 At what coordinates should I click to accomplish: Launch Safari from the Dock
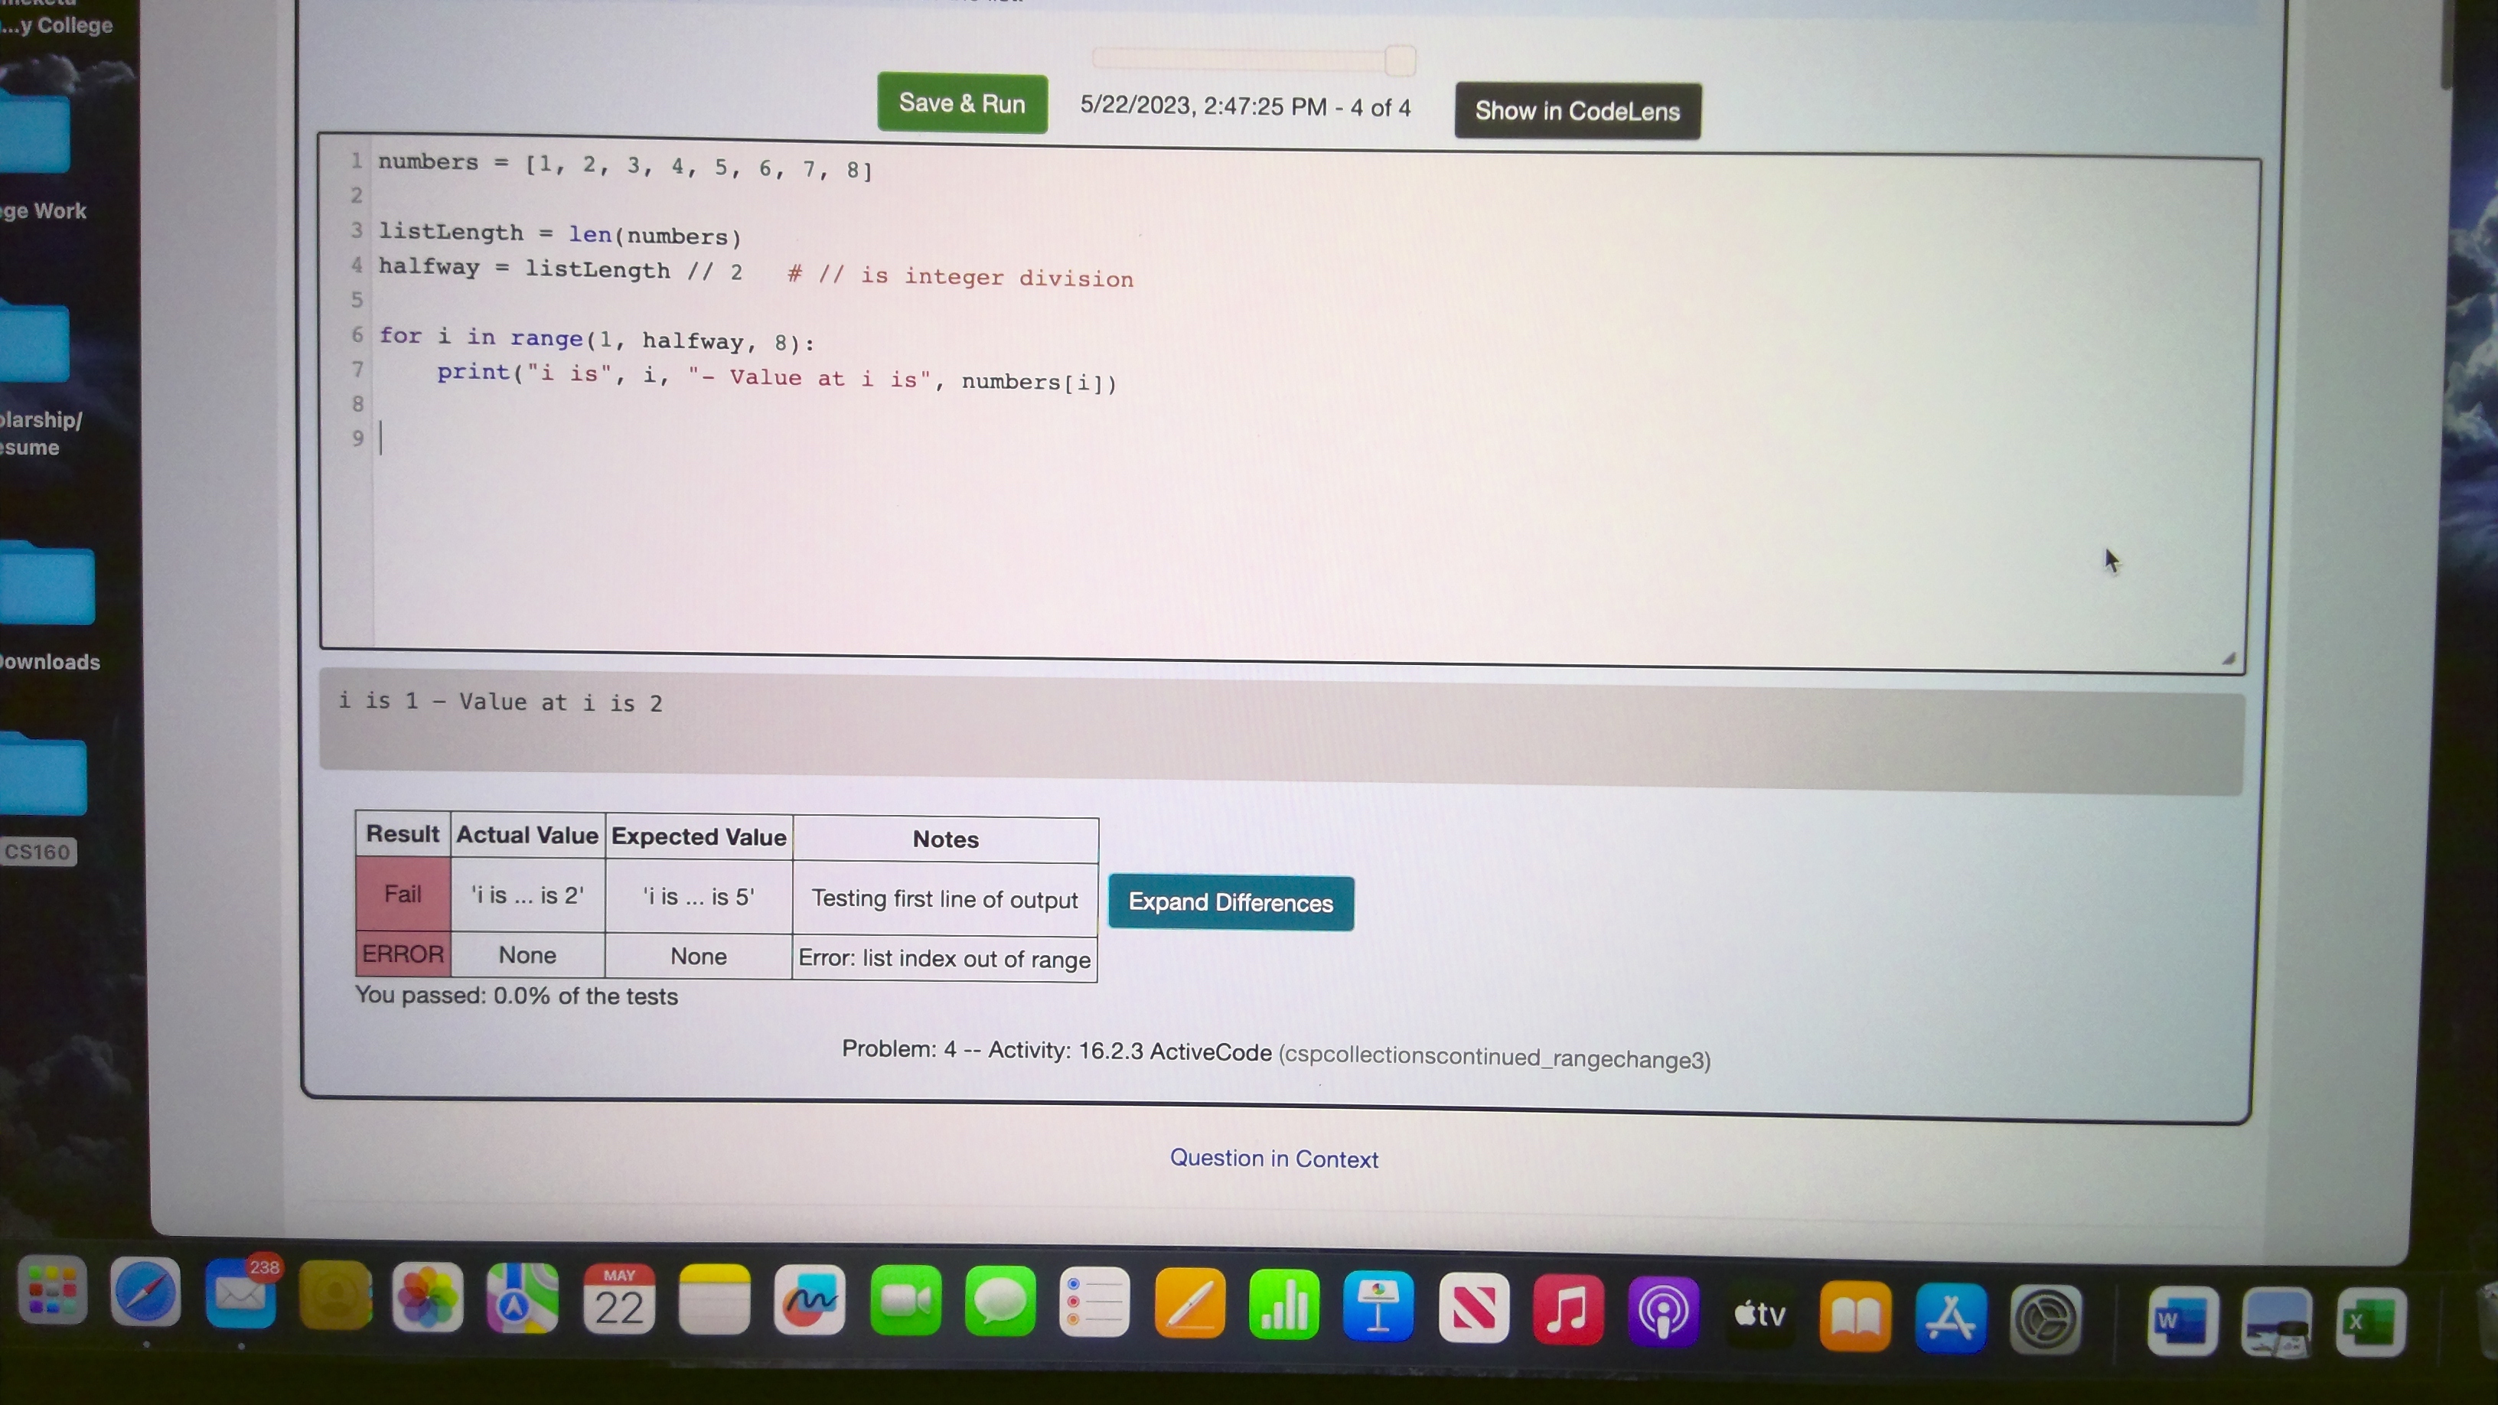(148, 1293)
